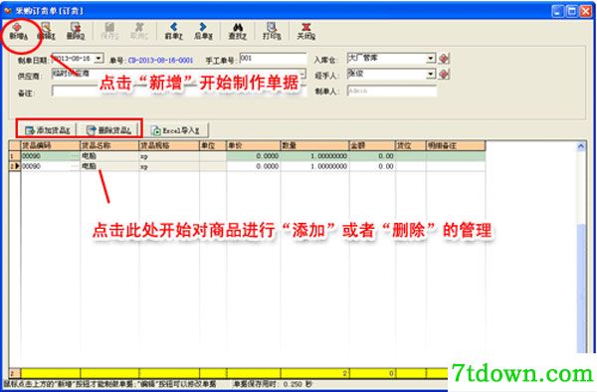Click the red icon beside 入库仓 field
This screenshot has width=597, height=392.
click(x=444, y=59)
